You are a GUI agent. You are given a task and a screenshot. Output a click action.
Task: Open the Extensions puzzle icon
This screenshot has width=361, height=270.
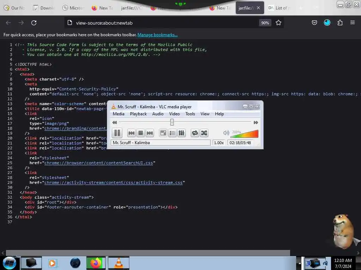pos(340,22)
